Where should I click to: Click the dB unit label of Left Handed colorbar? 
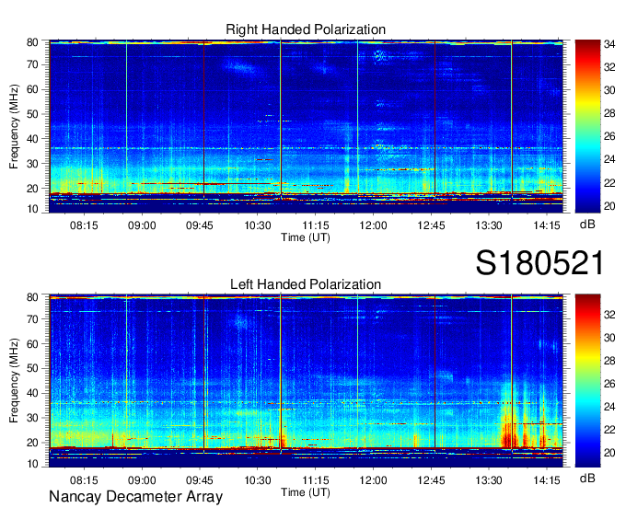point(587,479)
